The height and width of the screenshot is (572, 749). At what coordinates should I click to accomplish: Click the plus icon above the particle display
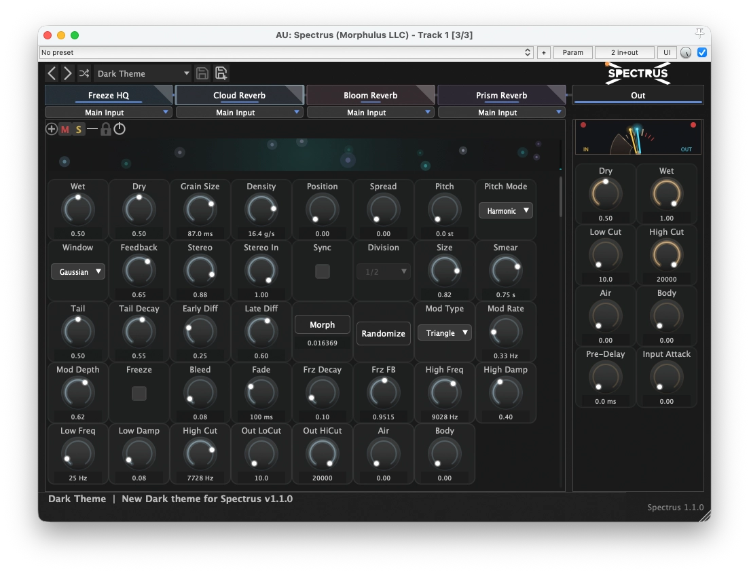[51, 128]
